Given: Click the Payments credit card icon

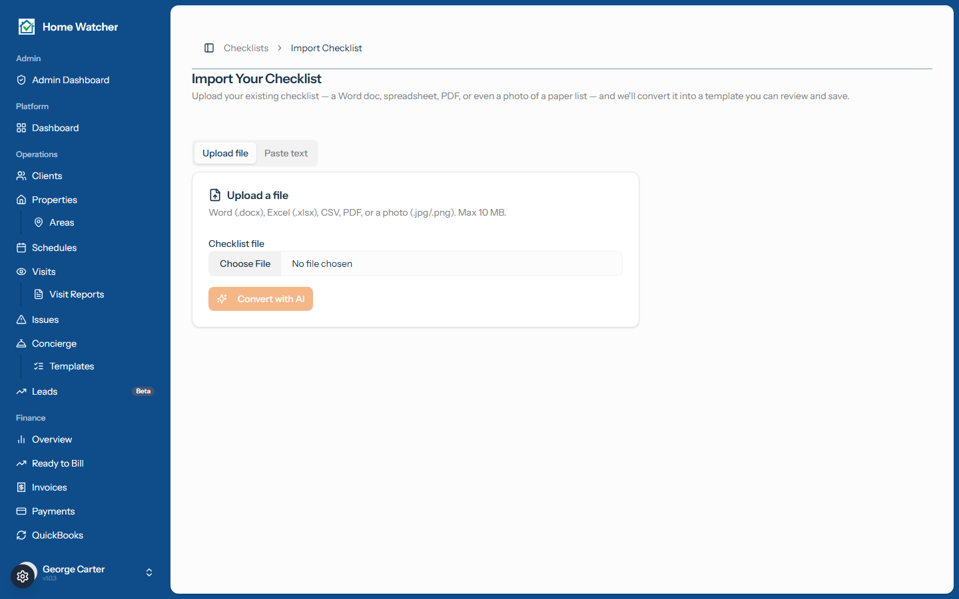Looking at the screenshot, I should point(21,511).
